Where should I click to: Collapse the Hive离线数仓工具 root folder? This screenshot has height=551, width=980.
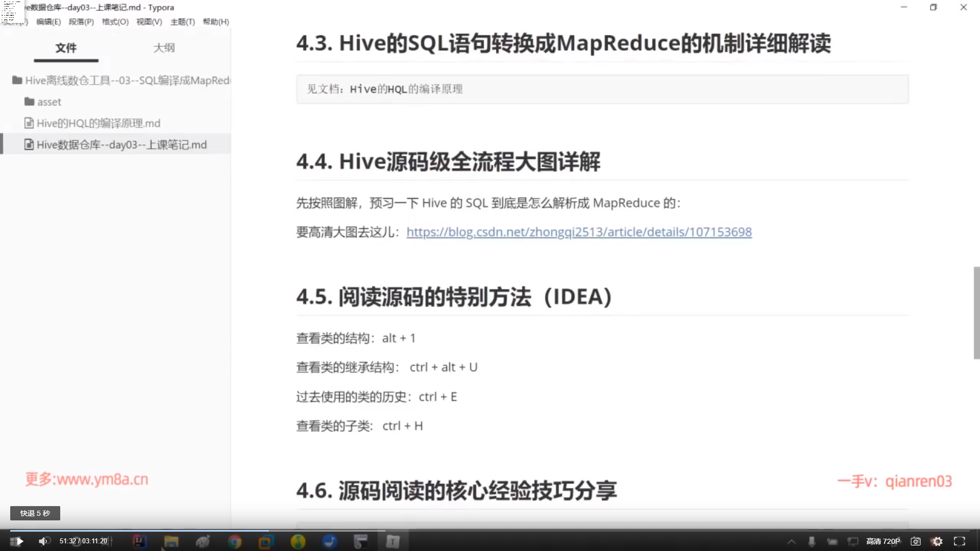coord(121,81)
